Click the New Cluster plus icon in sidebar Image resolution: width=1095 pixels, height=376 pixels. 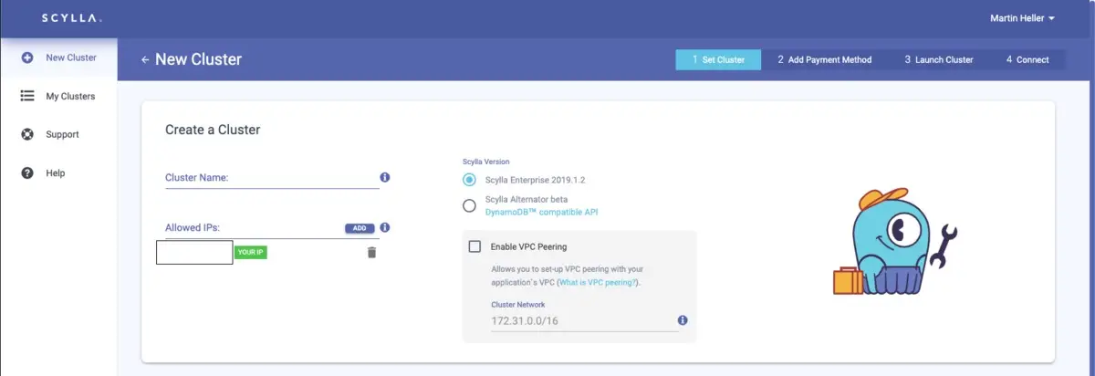click(27, 57)
